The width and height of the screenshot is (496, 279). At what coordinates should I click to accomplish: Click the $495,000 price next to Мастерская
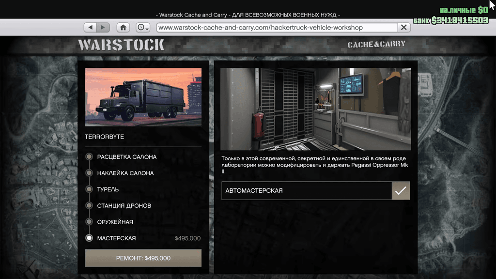pyautogui.click(x=187, y=238)
